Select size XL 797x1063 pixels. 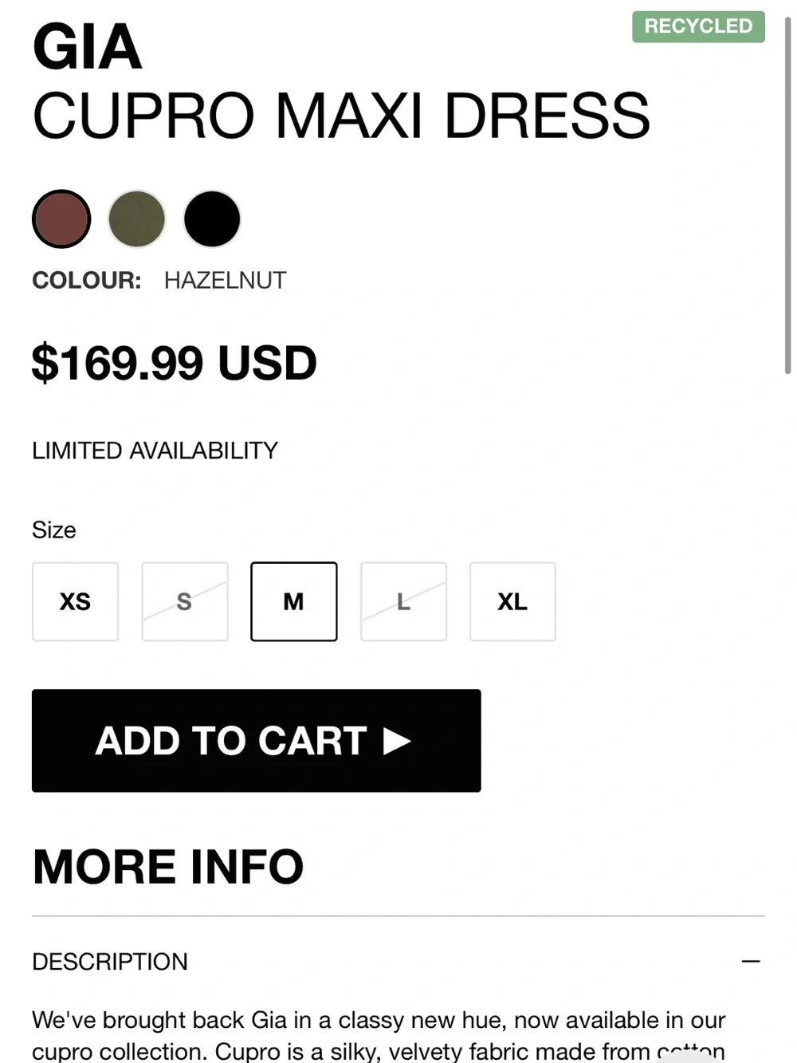click(x=512, y=601)
